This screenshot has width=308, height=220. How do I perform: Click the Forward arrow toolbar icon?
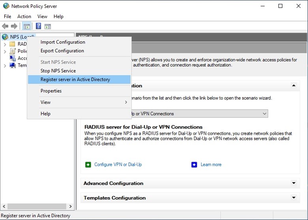[14, 26]
